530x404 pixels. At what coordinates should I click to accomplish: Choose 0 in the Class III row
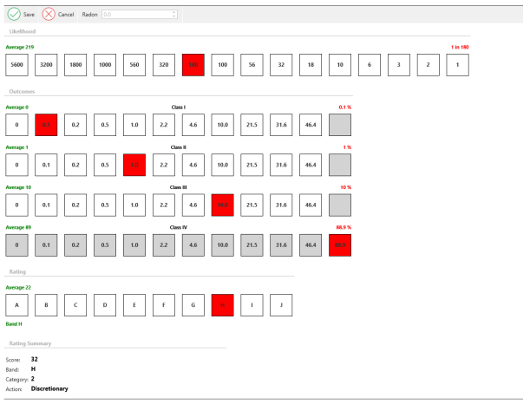(x=17, y=205)
